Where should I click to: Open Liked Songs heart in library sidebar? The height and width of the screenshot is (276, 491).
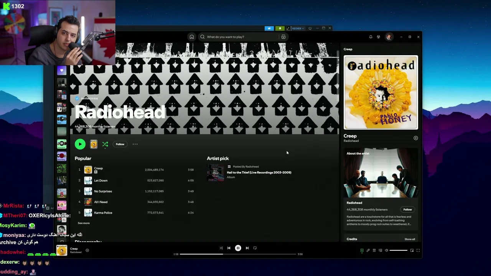pos(62,71)
